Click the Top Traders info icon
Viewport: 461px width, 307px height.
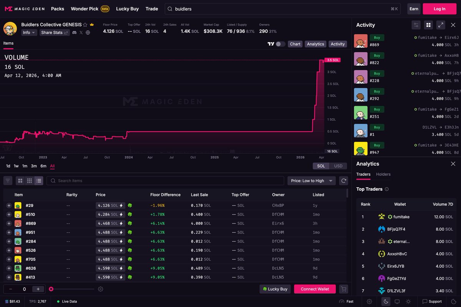click(x=387, y=189)
